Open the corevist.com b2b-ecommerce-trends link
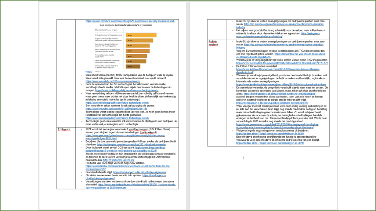 coord(110,81)
